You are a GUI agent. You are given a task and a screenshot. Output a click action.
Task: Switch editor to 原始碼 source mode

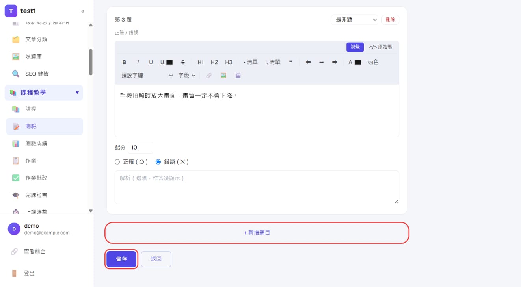tap(381, 47)
